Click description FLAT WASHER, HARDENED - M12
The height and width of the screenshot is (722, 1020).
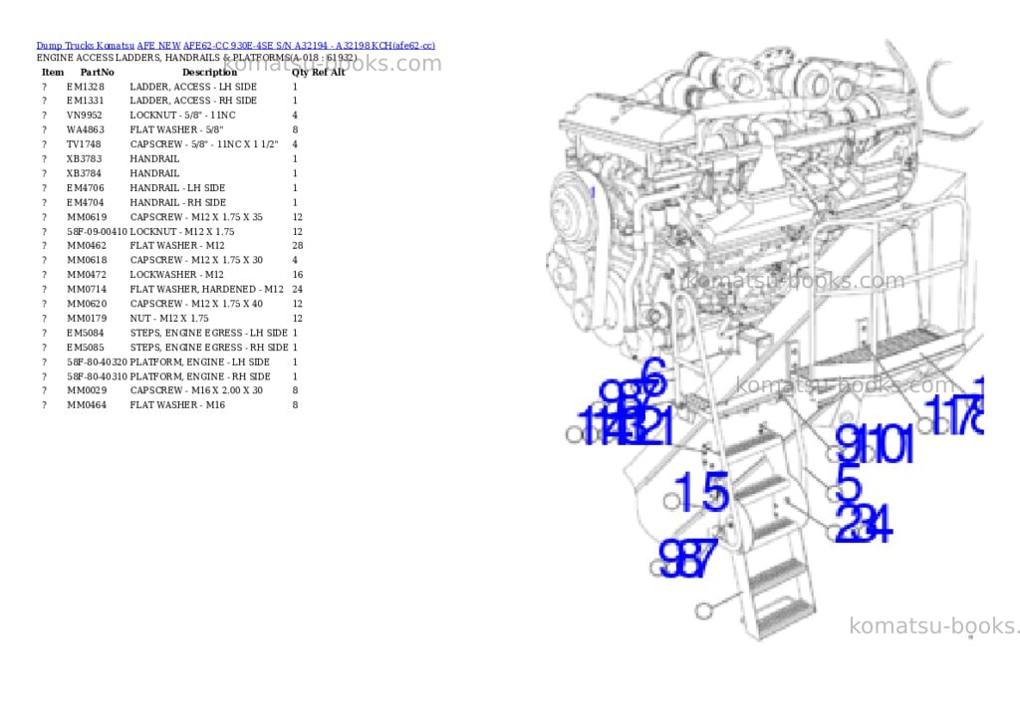[207, 290]
